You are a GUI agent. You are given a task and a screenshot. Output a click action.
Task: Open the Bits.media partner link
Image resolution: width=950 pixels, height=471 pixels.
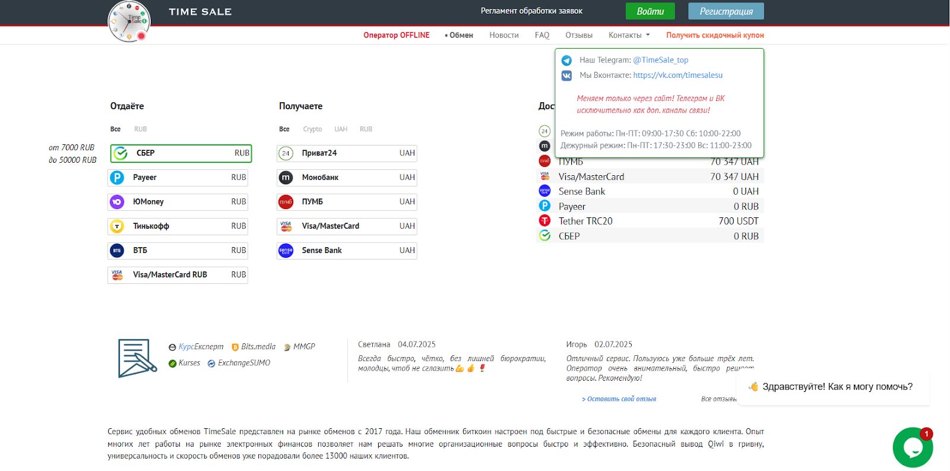tap(254, 347)
